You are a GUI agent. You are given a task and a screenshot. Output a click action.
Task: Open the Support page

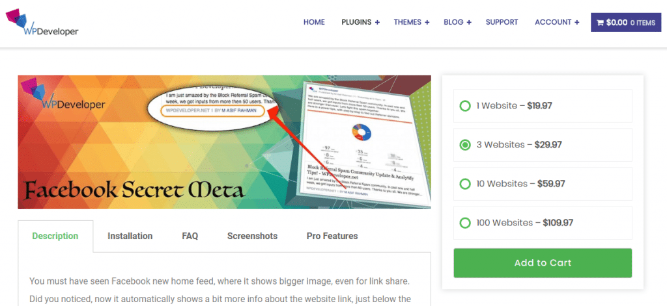502,22
